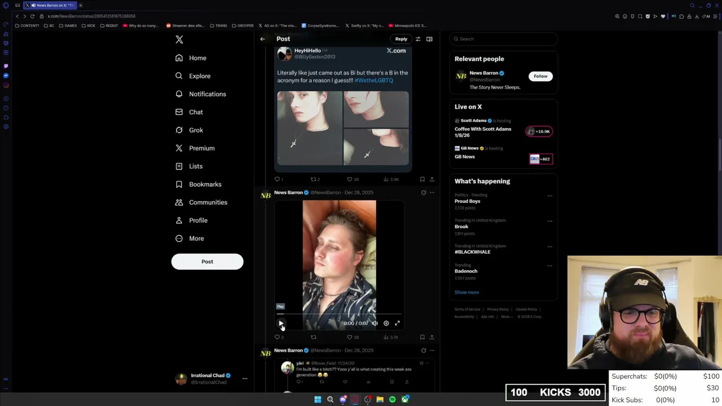Open the #BLACKWHALE trending topic
The width and height of the screenshot is (722, 406).
click(x=473, y=252)
